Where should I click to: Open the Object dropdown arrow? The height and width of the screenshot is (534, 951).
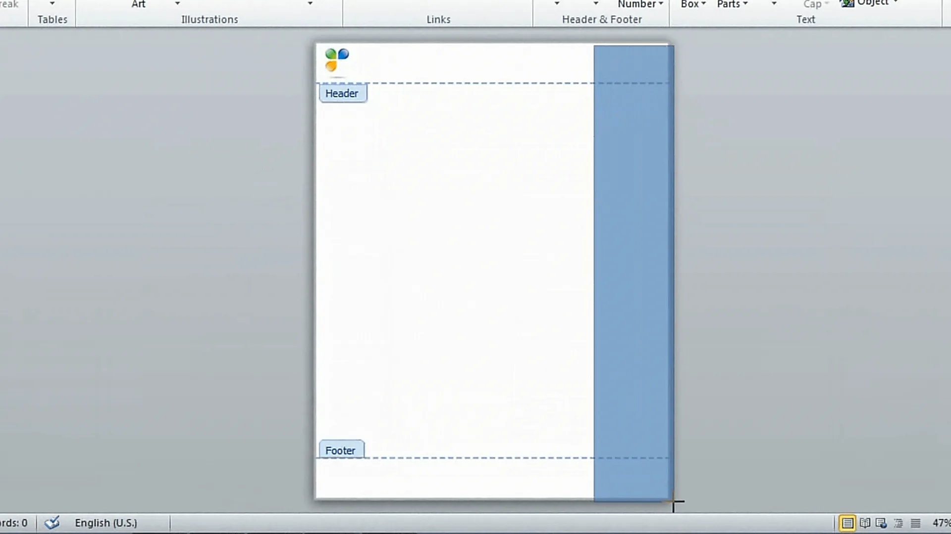[896, 2]
